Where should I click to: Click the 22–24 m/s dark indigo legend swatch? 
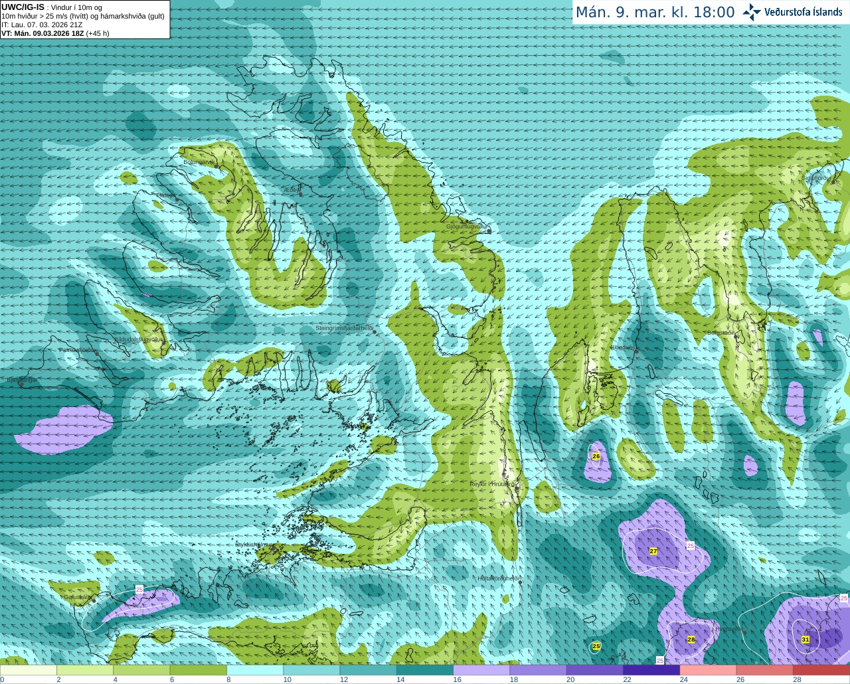click(652, 670)
